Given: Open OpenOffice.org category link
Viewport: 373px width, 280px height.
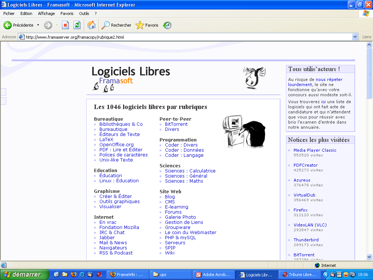Looking at the screenshot, I should tap(116, 144).
